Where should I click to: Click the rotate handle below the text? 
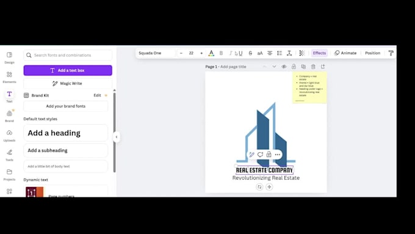tap(259, 187)
